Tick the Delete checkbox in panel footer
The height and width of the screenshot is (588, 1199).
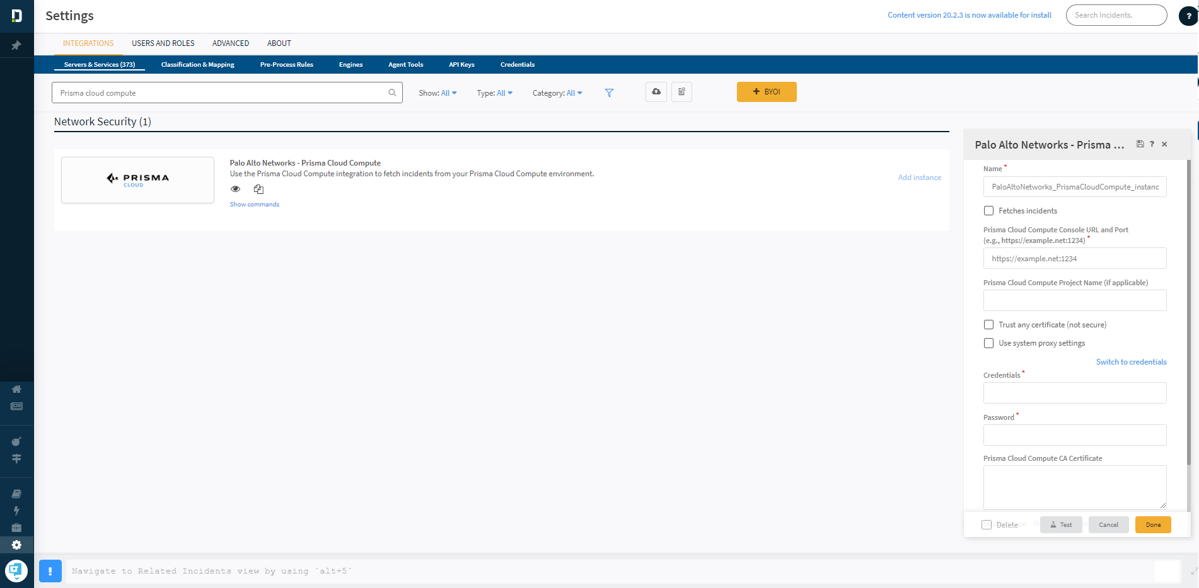[x=987, y=525]
